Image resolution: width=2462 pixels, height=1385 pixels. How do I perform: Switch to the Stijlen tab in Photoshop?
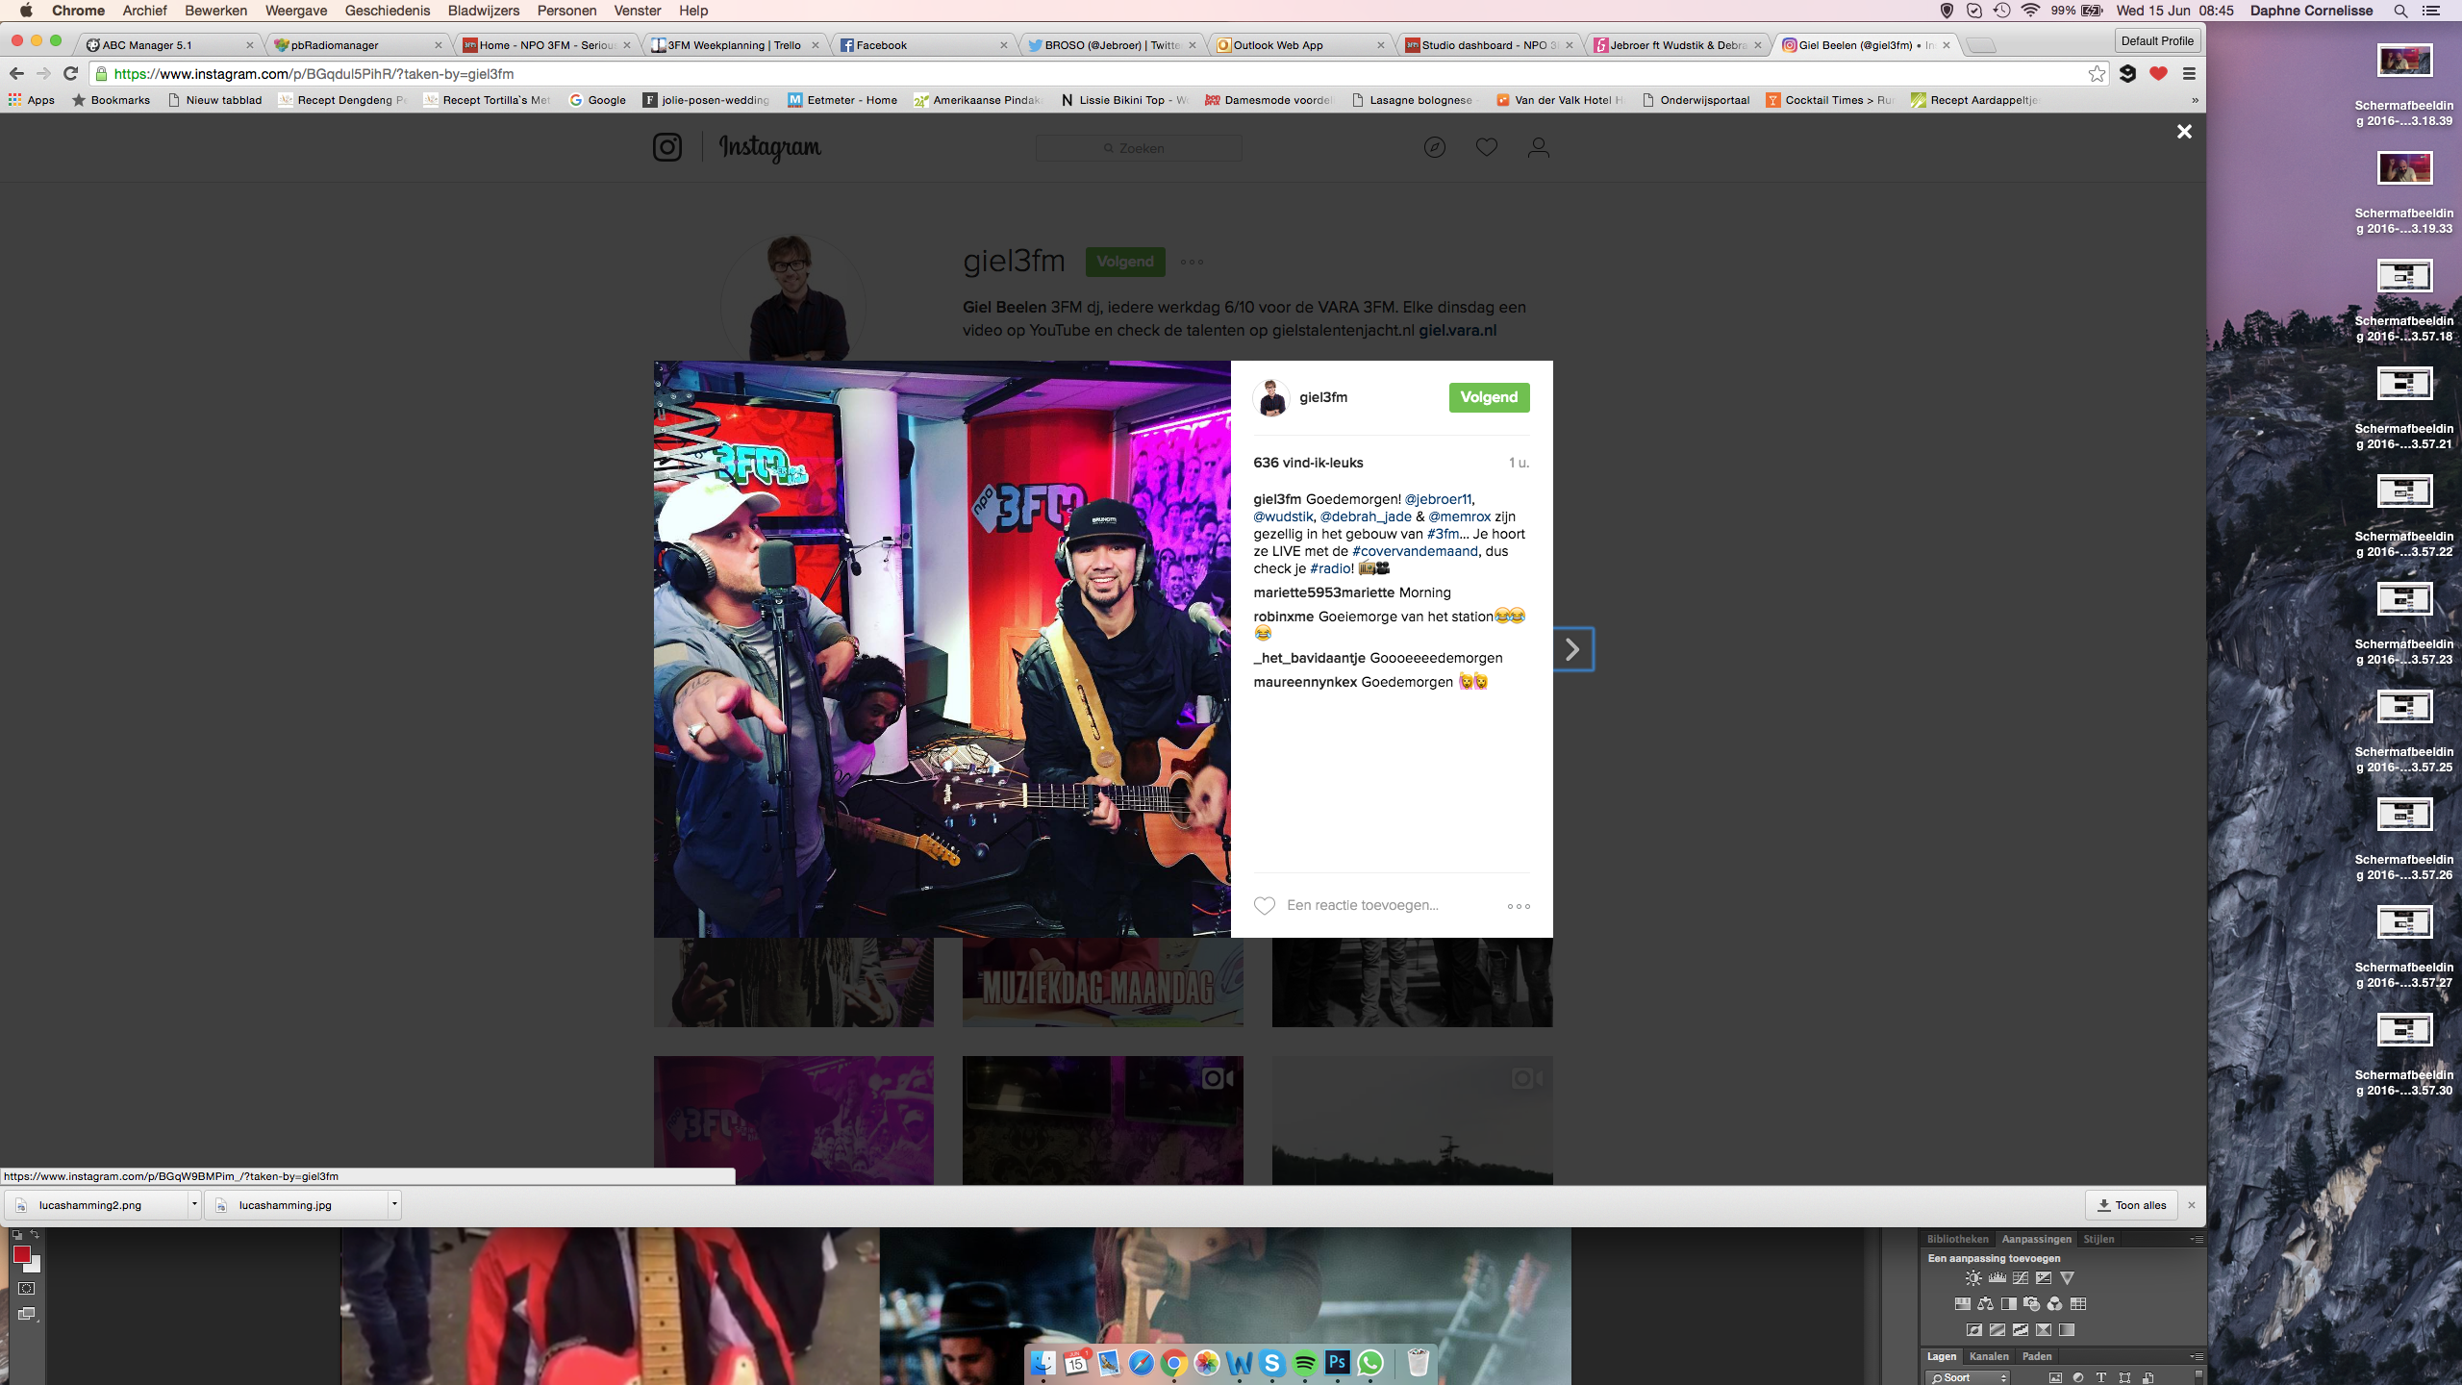click(2098, 1239)
